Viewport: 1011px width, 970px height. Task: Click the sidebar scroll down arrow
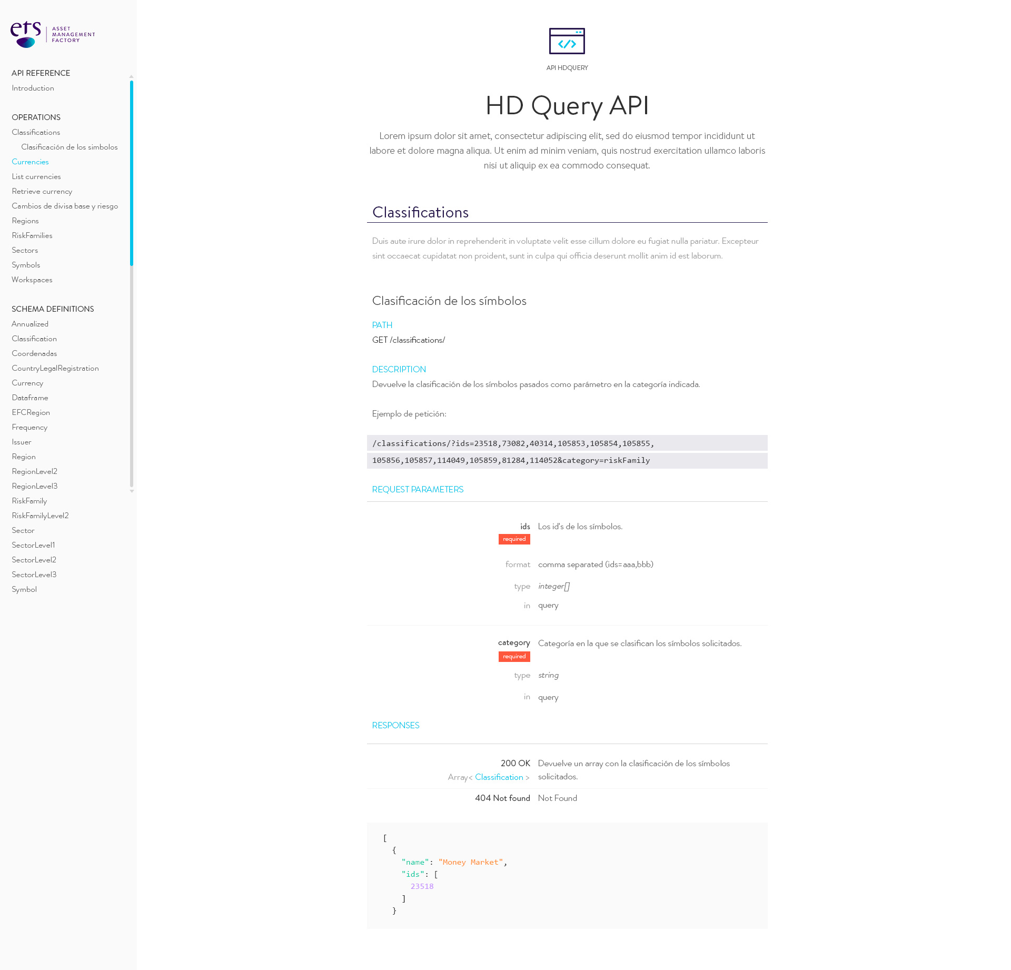(x=132, y=491)
